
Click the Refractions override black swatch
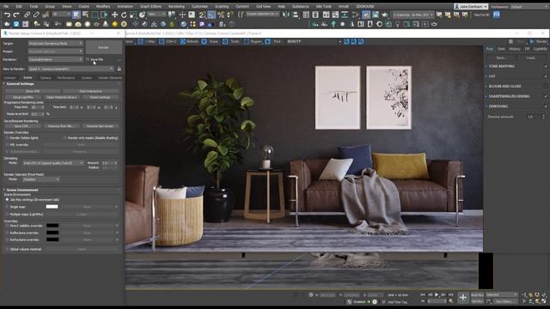click(x=52, y=239)
